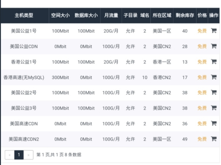Click the 所在区域 column header
221x165 pixels.
click(x=162, y=15)
